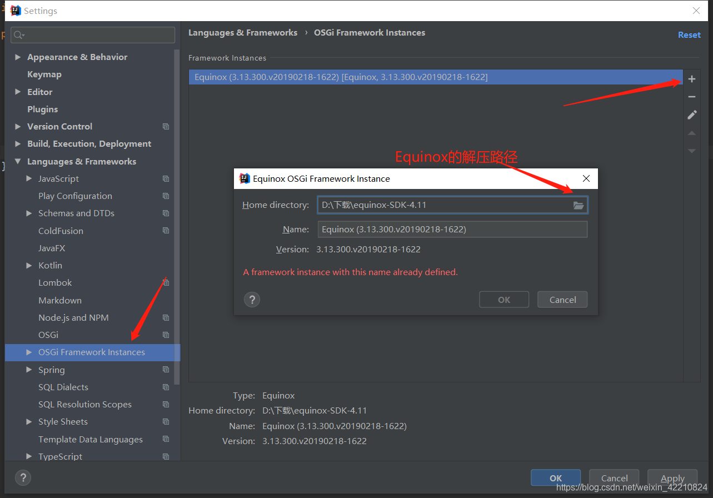Click the duplicate name error message
The image size is (713, 498).
point(351,272)
